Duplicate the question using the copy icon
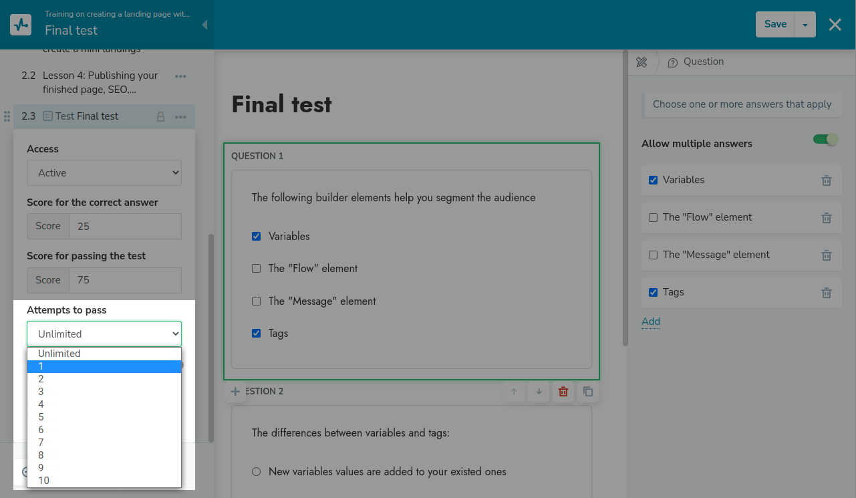Image resolution: width=856 pixels, height=498 pixels. [x=588, y=392]
